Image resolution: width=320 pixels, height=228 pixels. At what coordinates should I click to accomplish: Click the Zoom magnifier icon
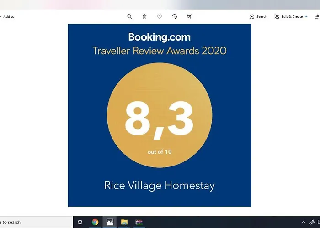click(x=129, y=17)
